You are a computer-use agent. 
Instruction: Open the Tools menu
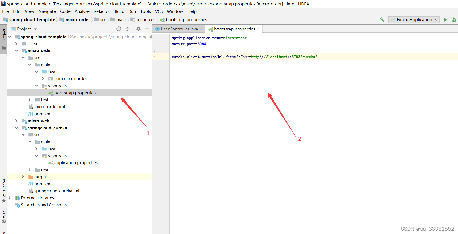click(146, 11)
